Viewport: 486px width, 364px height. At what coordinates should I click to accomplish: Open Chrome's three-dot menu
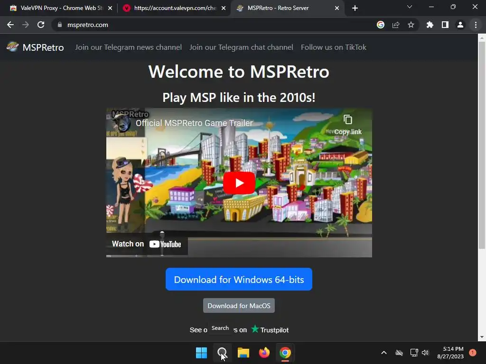[x=476, y=25]
